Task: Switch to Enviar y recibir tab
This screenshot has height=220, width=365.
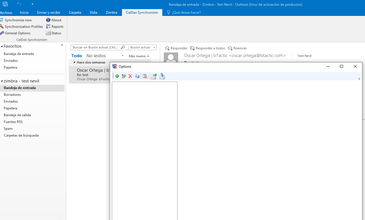Action: point(49,13)
